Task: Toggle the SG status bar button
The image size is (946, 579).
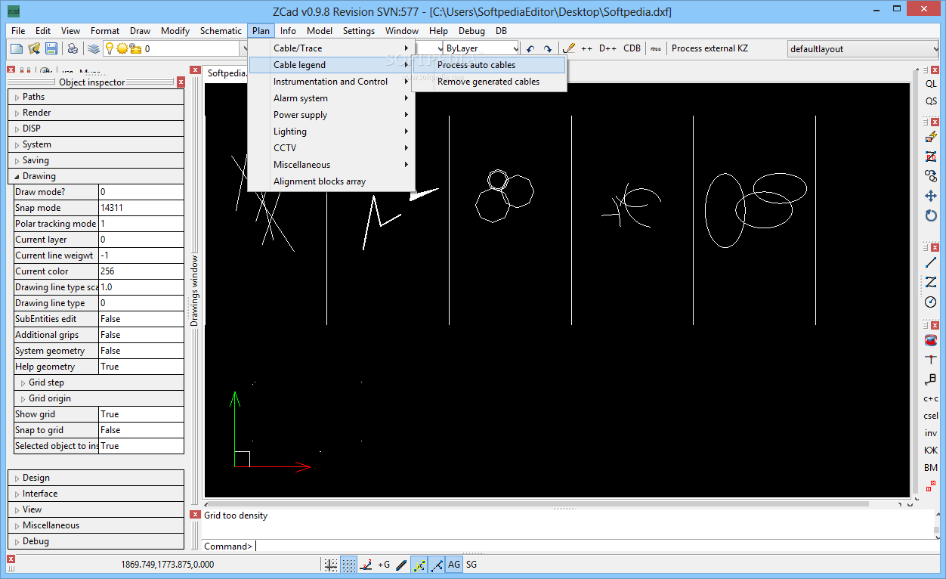Action: pos(471,564)
